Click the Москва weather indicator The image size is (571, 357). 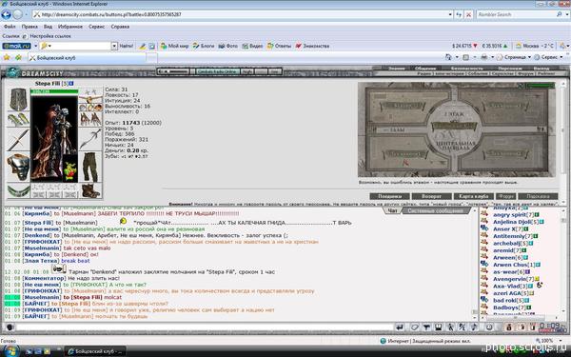click(535, 46)
